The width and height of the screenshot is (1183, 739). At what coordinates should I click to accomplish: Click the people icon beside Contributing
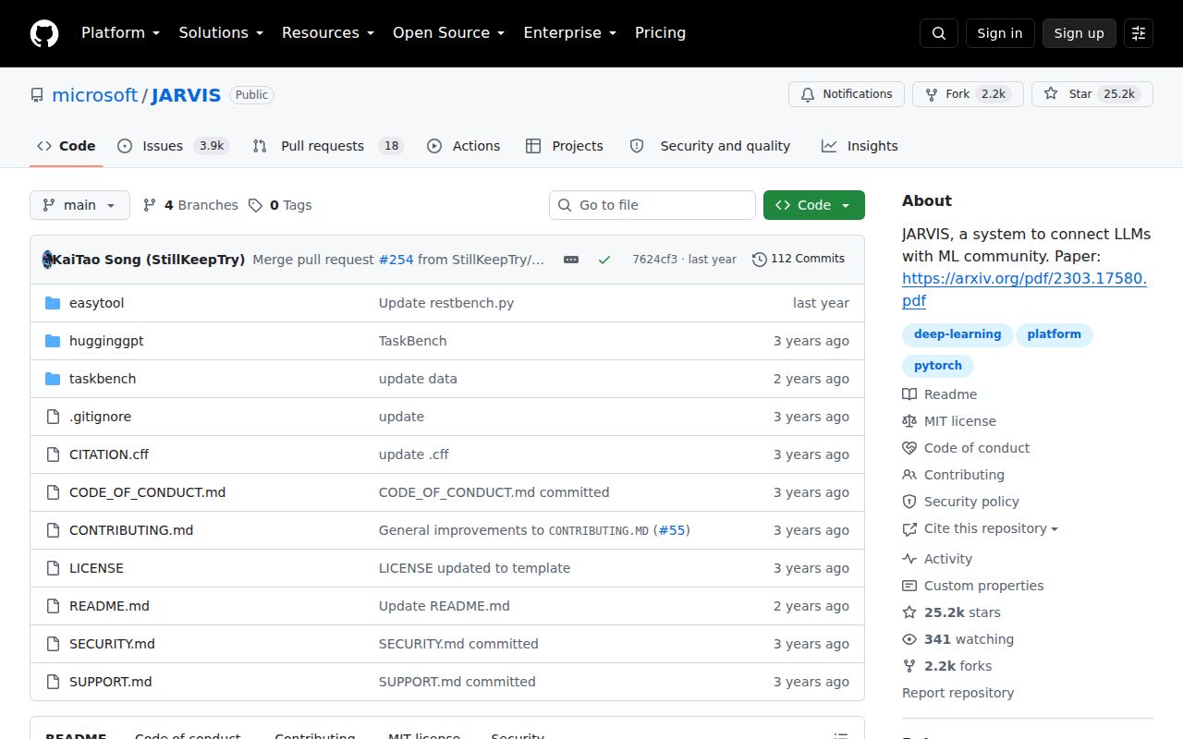(909, 475)
